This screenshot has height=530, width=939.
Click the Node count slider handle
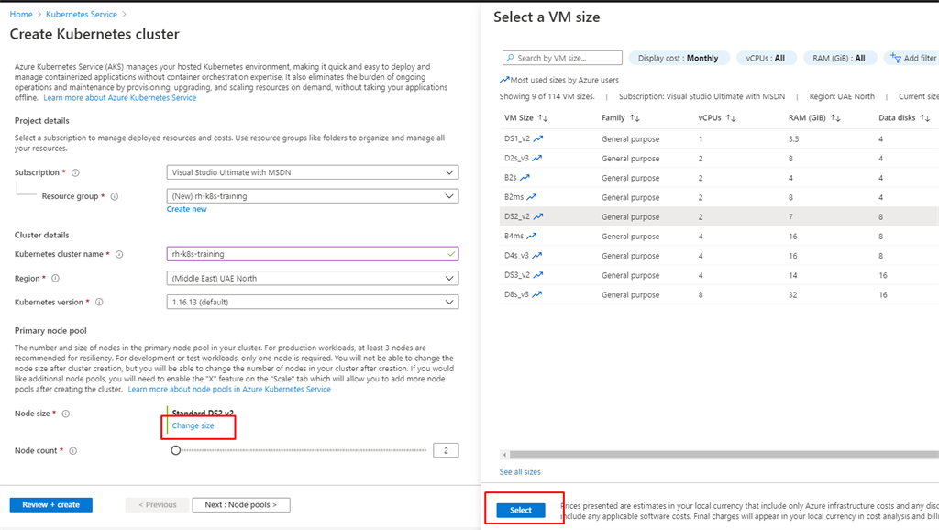(175, 450)
